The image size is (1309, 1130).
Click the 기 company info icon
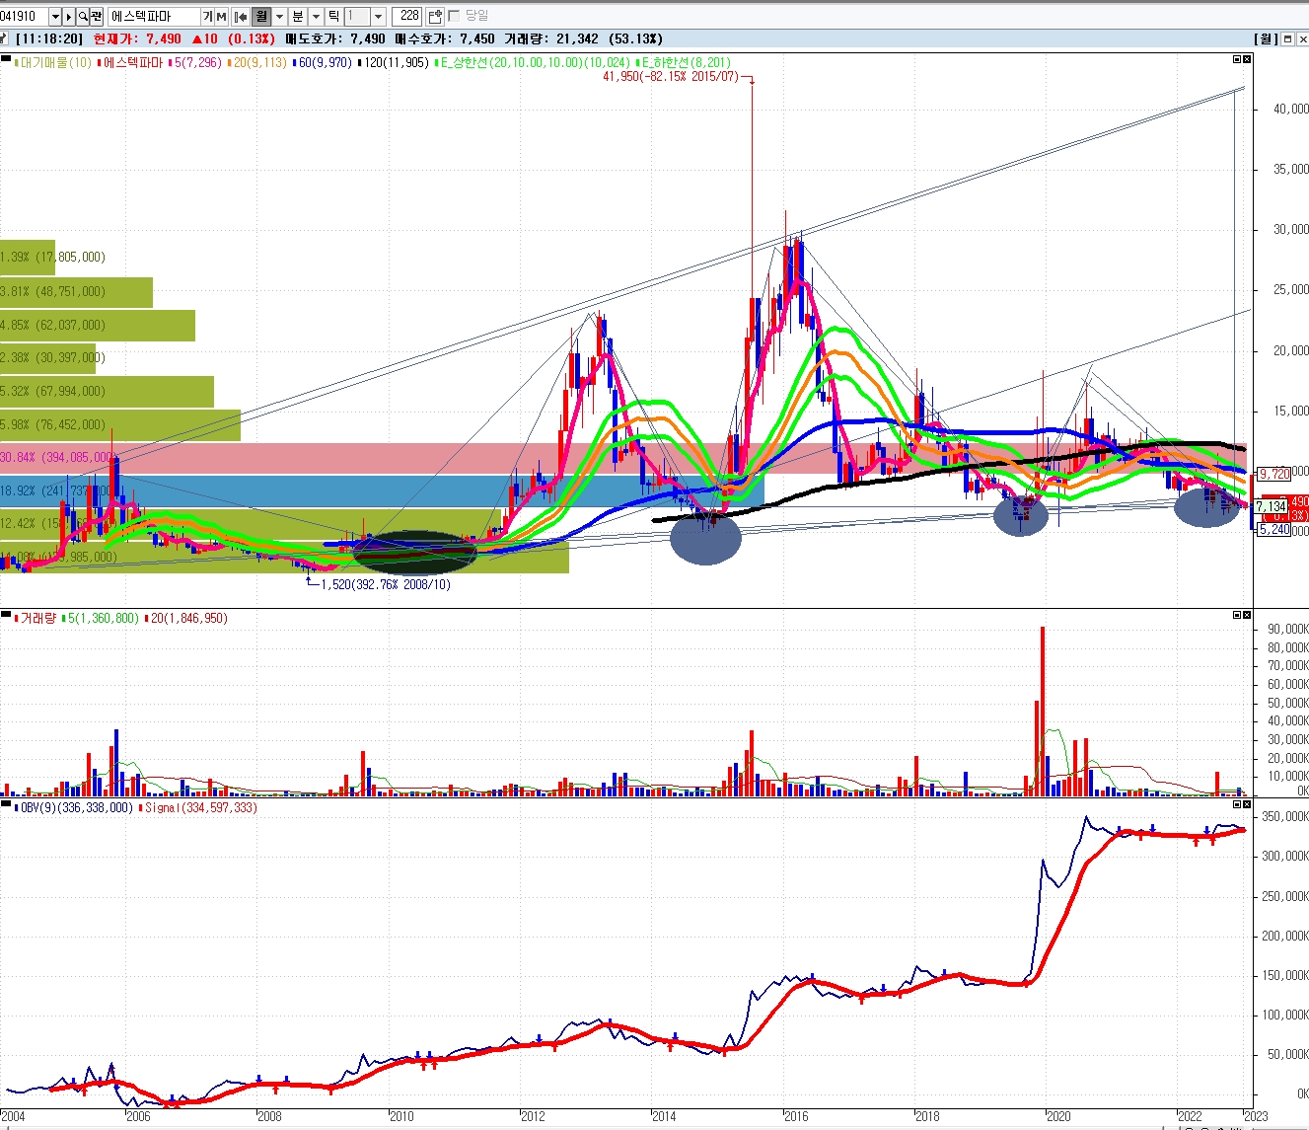pos(207,17)
